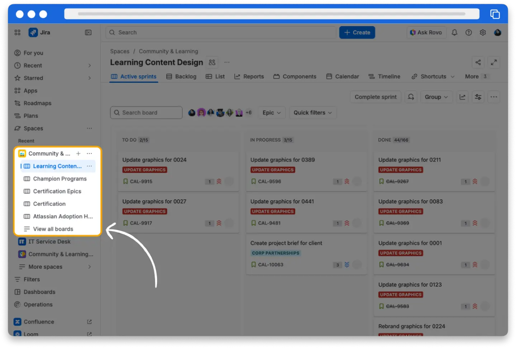The height and width of the screenshot is (348, 516).
Task: Click the Ask Rovo button
Action: 426,33
